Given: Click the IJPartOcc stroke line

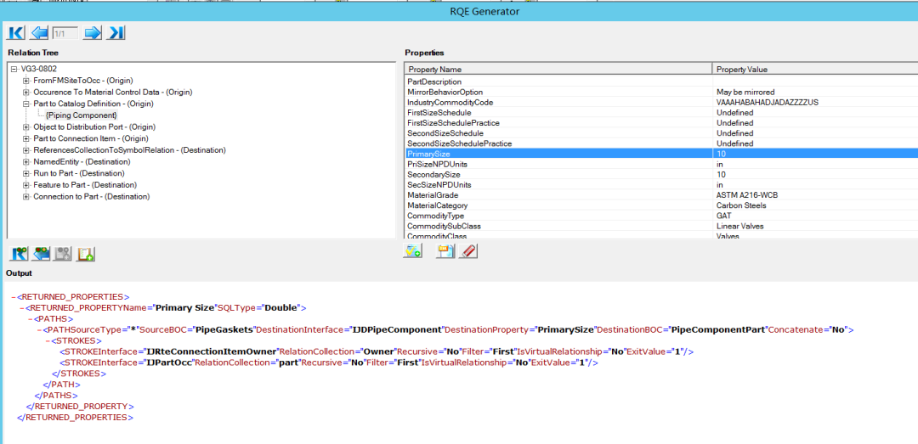Looking at the screenshot, I should [328, 363].
